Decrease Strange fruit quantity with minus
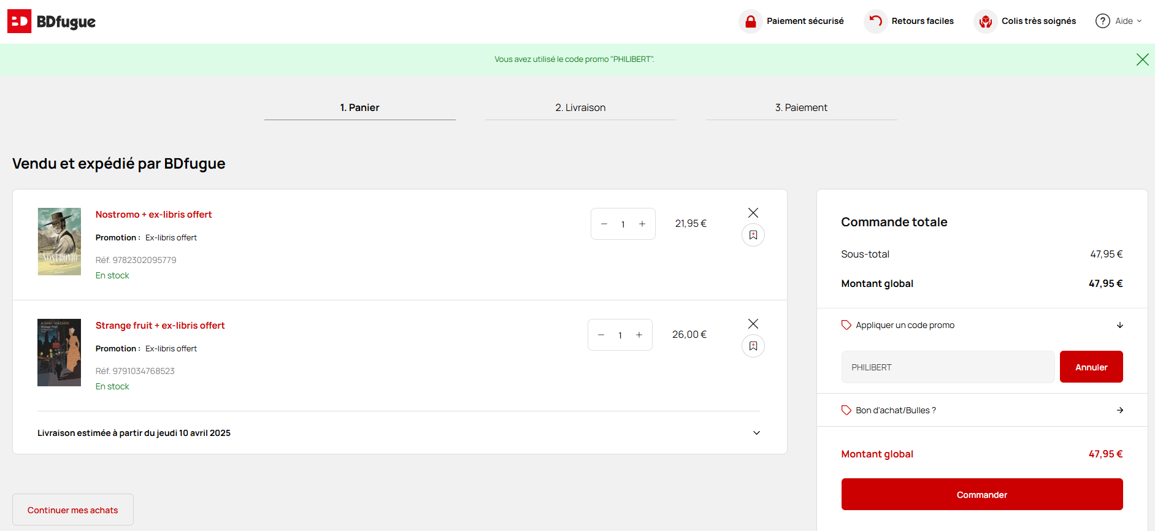This screenshot has width=1155, height=531. click(x=601, y=335)
